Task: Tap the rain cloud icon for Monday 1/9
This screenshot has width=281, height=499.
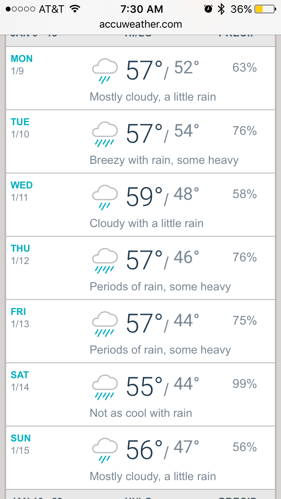Action: (x=105, y=71)
